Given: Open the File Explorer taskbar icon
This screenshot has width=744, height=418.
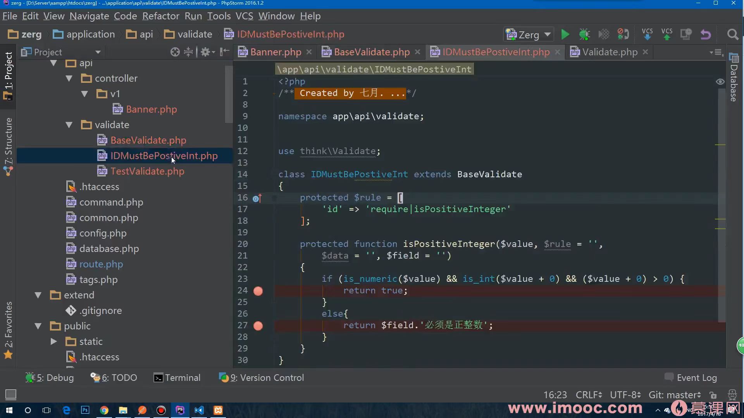Looking at the screenshot, I should point(123,410).
